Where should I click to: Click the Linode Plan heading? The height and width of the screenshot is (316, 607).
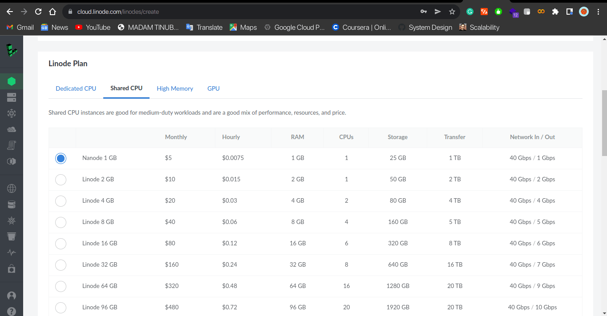pos(68,64)
